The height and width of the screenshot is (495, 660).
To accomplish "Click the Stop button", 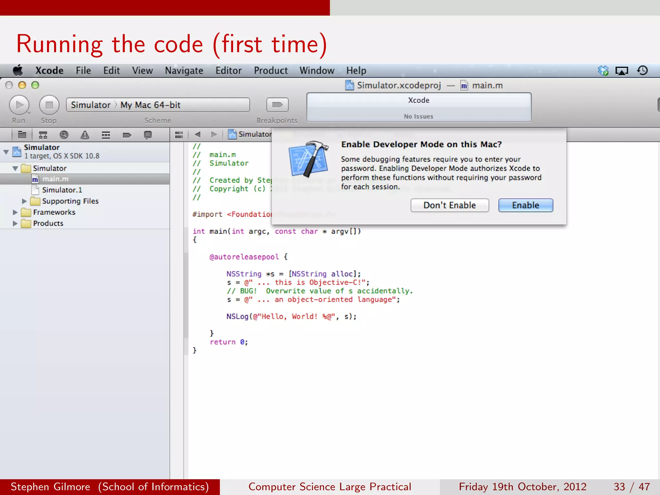I will point(49,105).
